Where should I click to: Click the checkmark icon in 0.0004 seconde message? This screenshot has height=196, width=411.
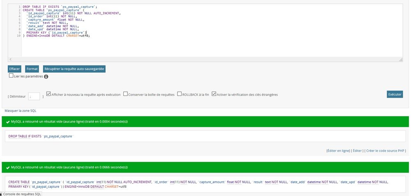click(8, 122)
